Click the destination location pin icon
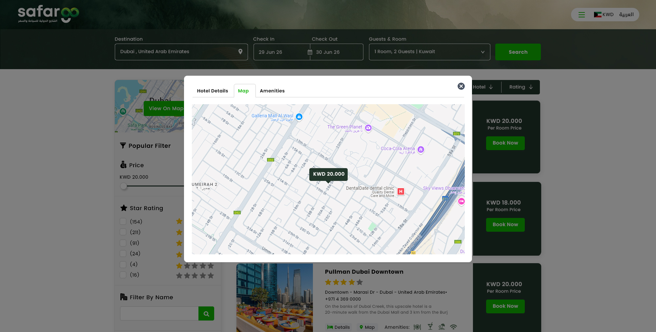The height and width of the screenshot is (332, 656). [240, 52]
